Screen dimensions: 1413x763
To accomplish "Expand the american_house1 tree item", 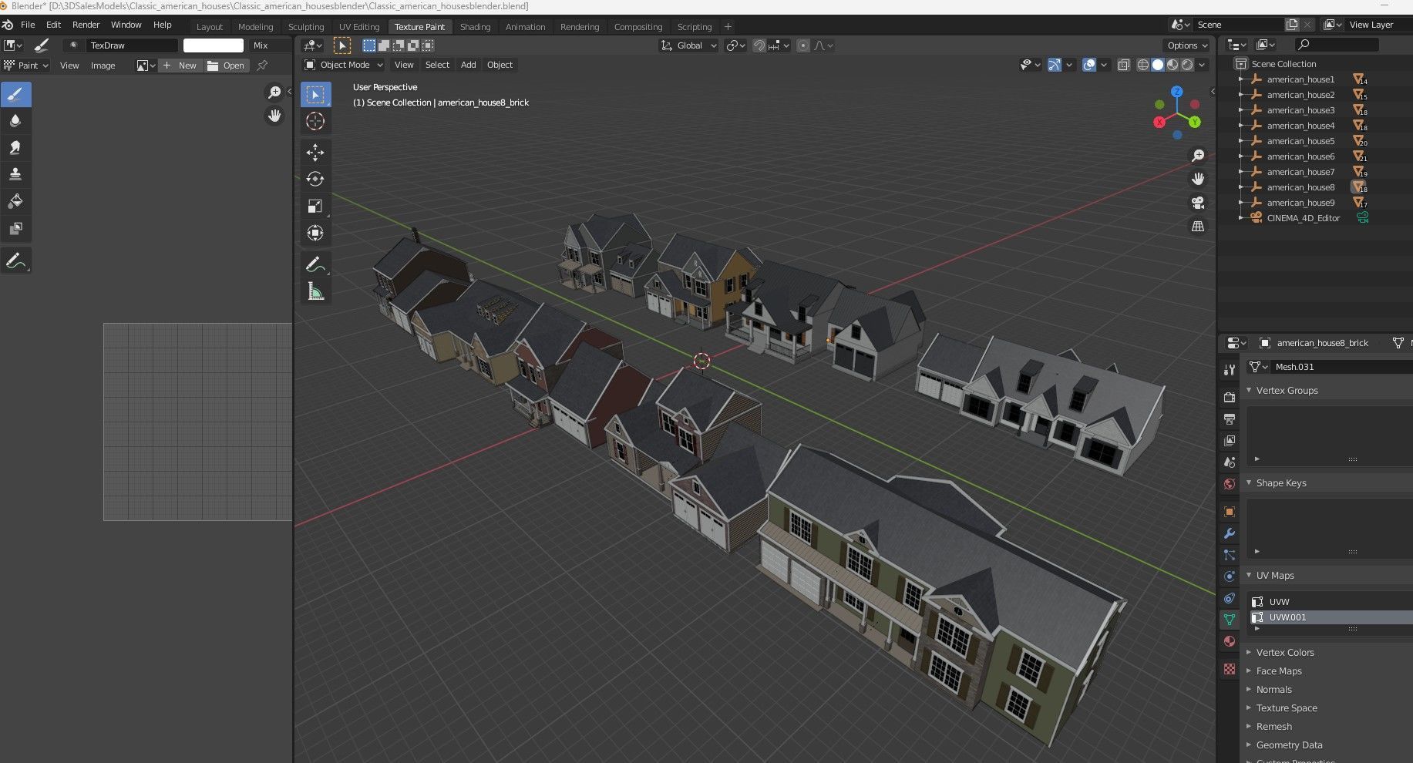I will coord(1240,79).
